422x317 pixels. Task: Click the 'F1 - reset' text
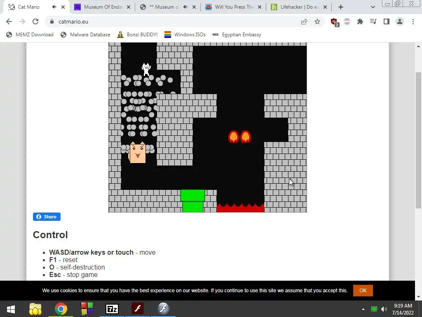coord(63,260)
